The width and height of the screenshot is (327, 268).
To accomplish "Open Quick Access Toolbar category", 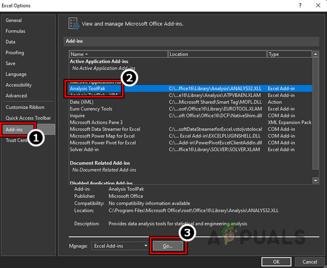I will (x=28, y=118).
